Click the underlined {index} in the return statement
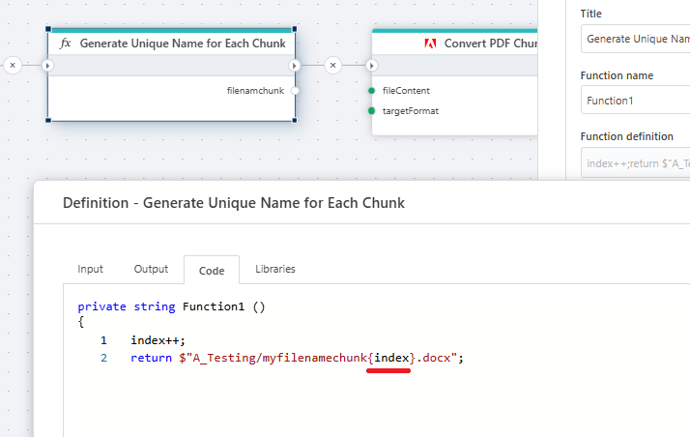 [x=389, y=359]
